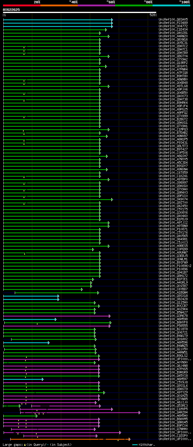
Task: Select the UniRef100_B9T427 label
Action: (x=173, y=150)
